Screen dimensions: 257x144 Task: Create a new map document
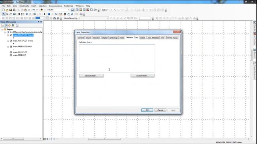pyautogui.click(x=4, y=10)
